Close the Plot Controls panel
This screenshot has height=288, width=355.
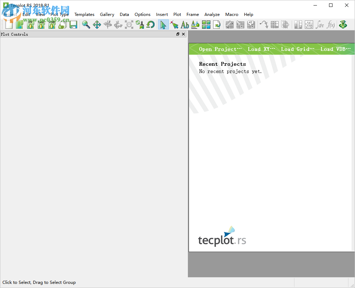183,34
